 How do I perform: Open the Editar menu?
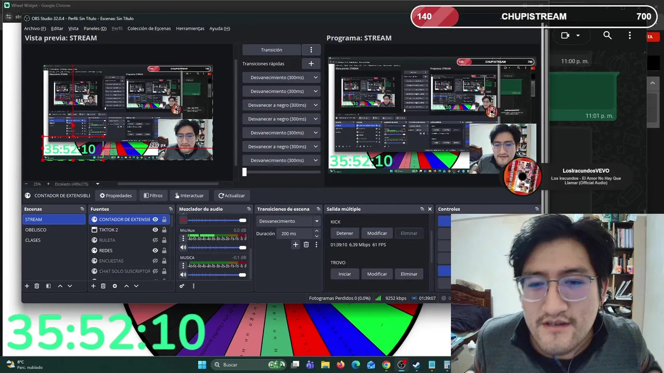(x=57, y=28)
